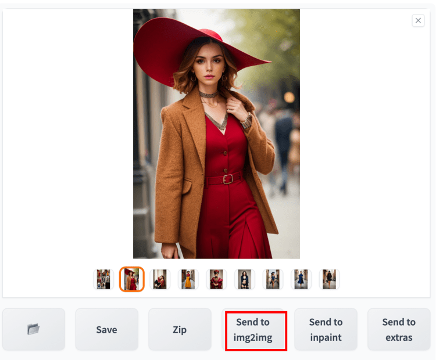This screenshot has height=360, width=436.
Task: Send image to img2img
Action: pos(253,329)
